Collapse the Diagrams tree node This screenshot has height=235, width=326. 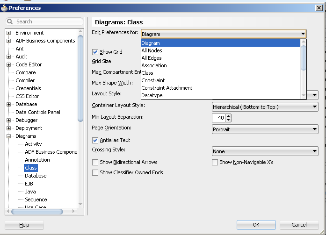click(8, 136)
